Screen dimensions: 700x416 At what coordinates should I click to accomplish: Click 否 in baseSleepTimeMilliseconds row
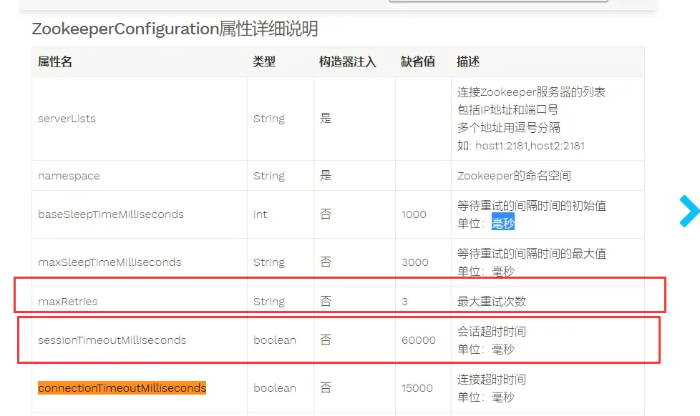click(326, 214)
